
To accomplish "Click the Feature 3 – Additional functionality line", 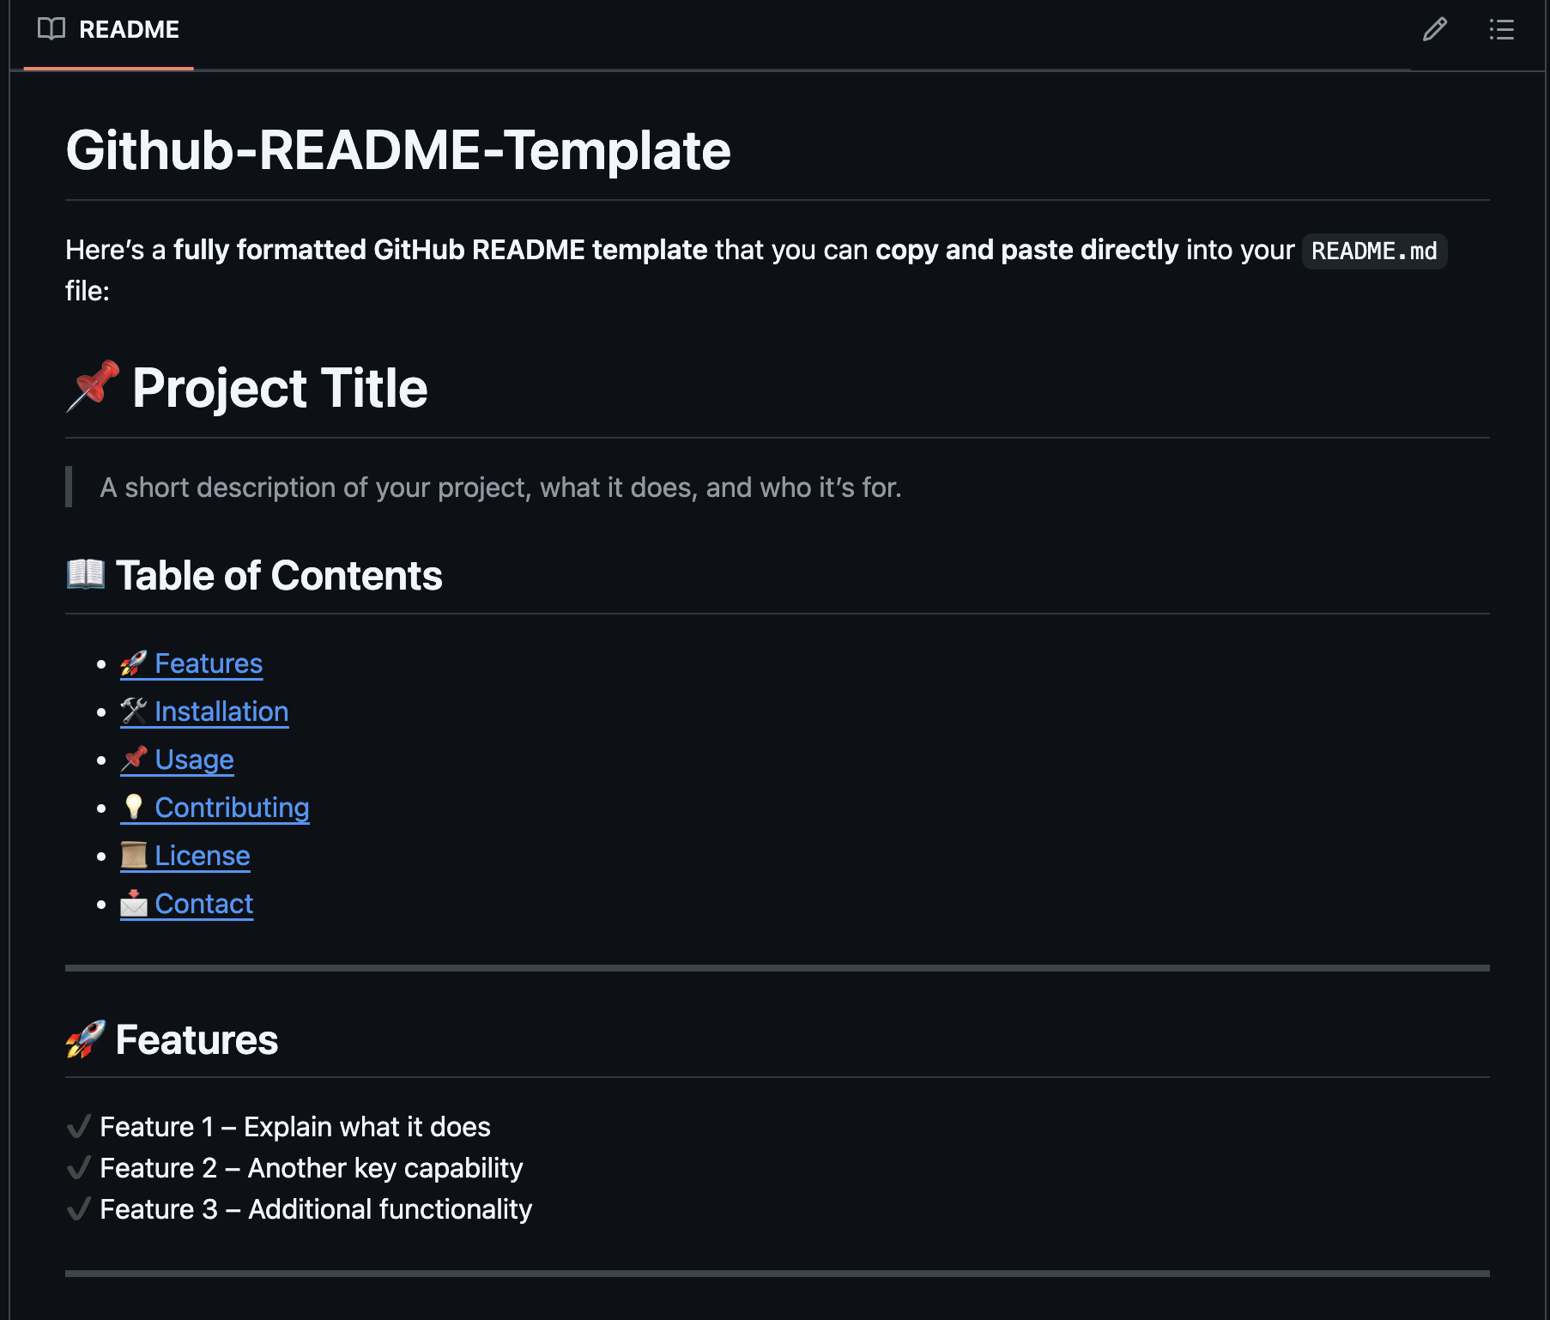I will click(316, 1209).
